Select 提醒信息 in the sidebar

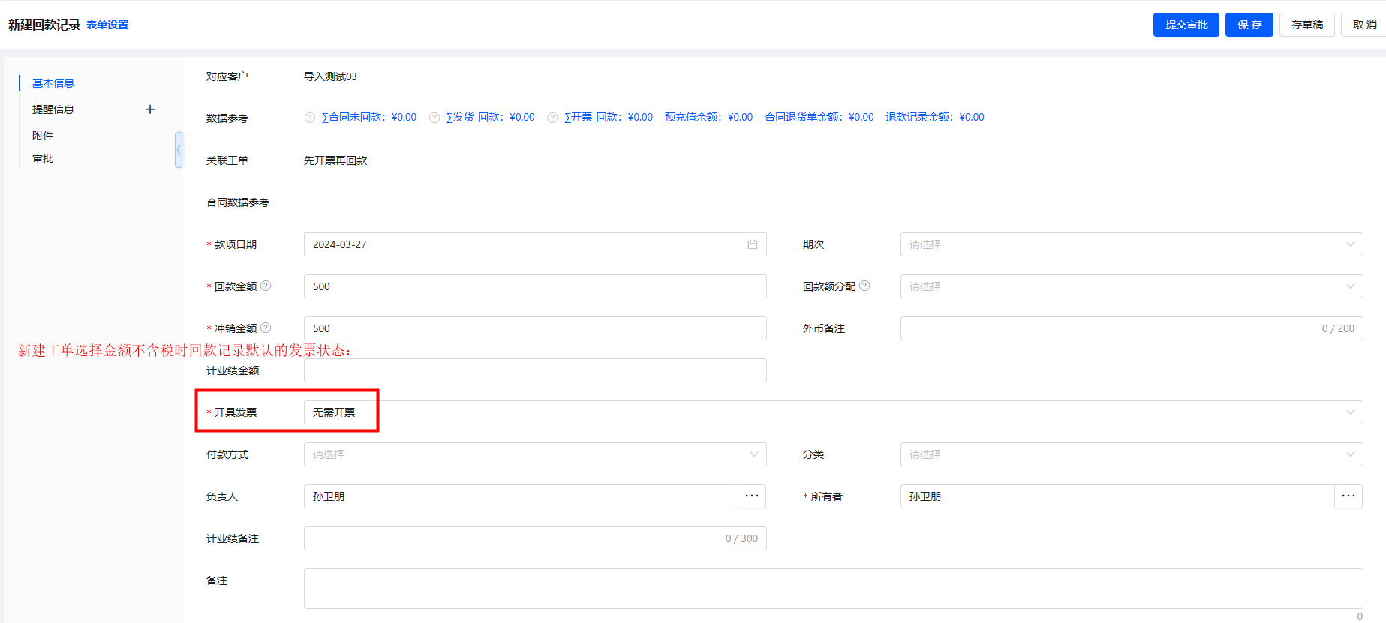[53, 109]
